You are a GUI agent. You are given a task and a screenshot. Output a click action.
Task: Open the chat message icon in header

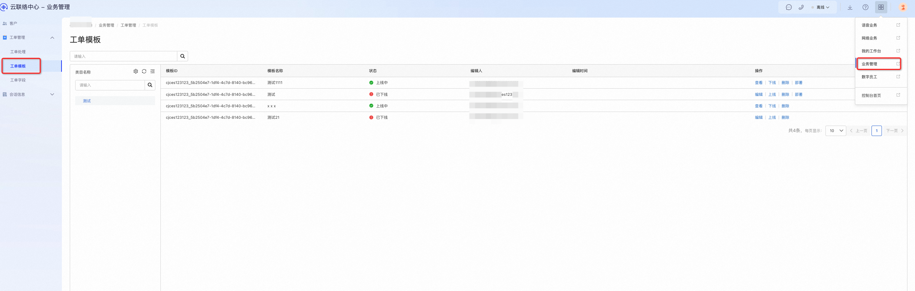click(x=789, y=7)
